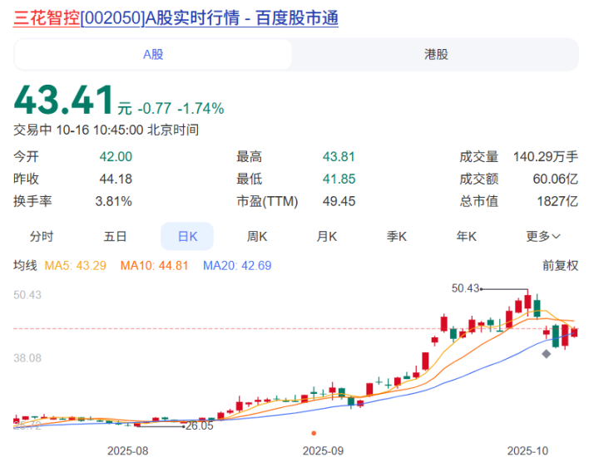Select the 月K chart tab
The image size is (599, 457).
327,236
